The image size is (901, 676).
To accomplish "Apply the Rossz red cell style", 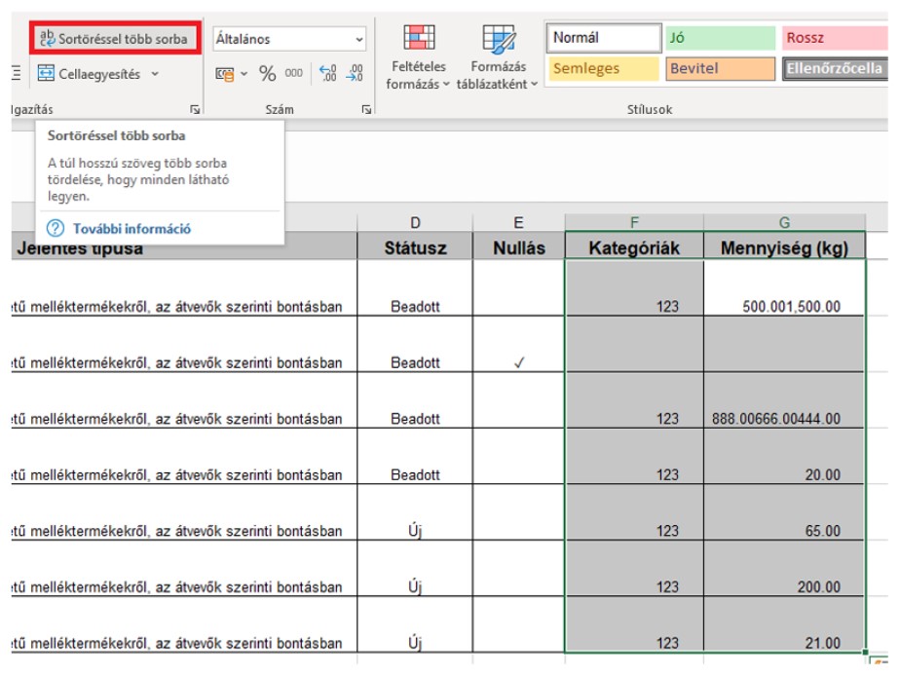I will pyautogui.click(x=834, y=39).
